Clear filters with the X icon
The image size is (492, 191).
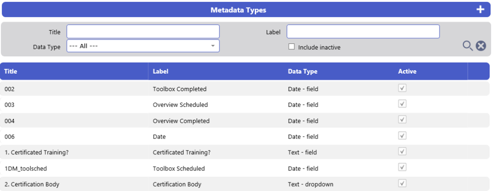[481, 46]
